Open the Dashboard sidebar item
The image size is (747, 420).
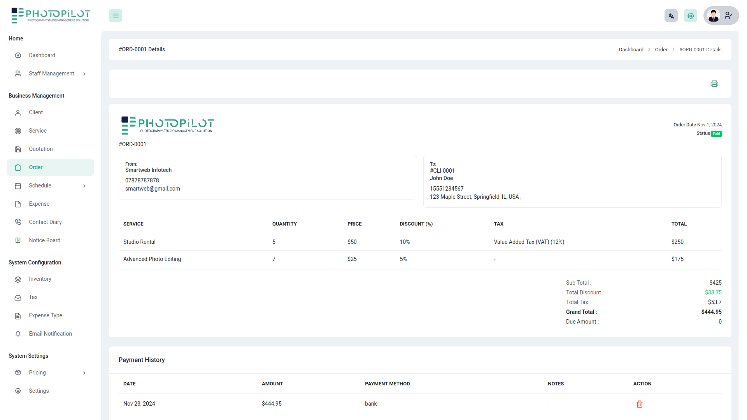tap(42, 55)
